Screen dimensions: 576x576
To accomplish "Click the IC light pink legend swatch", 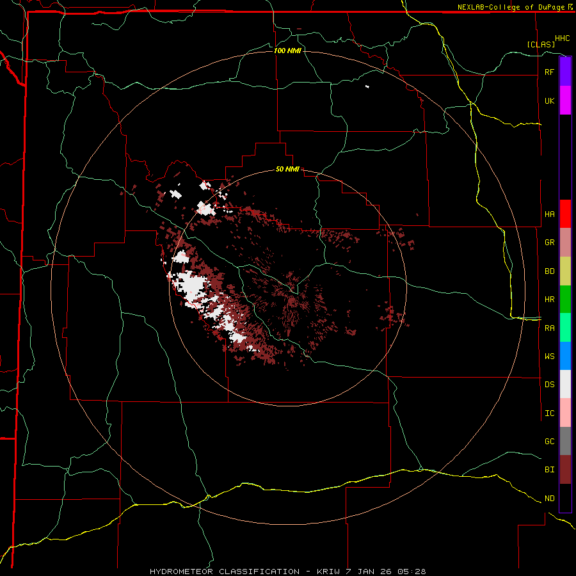I will [x=565, y=413].
